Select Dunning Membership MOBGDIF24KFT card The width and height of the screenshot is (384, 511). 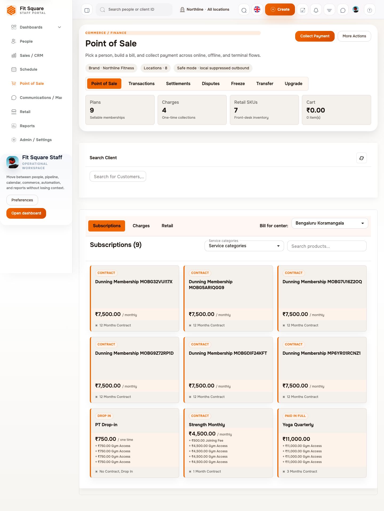pyautogui.click(x=228, y=370)
